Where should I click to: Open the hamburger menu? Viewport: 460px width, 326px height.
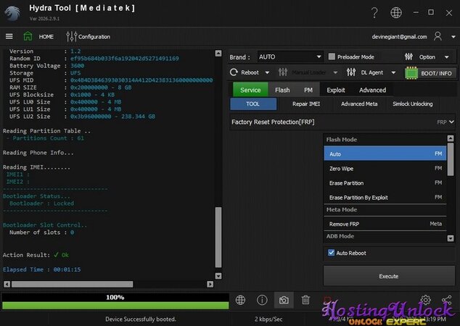click(x=9, y=36)
